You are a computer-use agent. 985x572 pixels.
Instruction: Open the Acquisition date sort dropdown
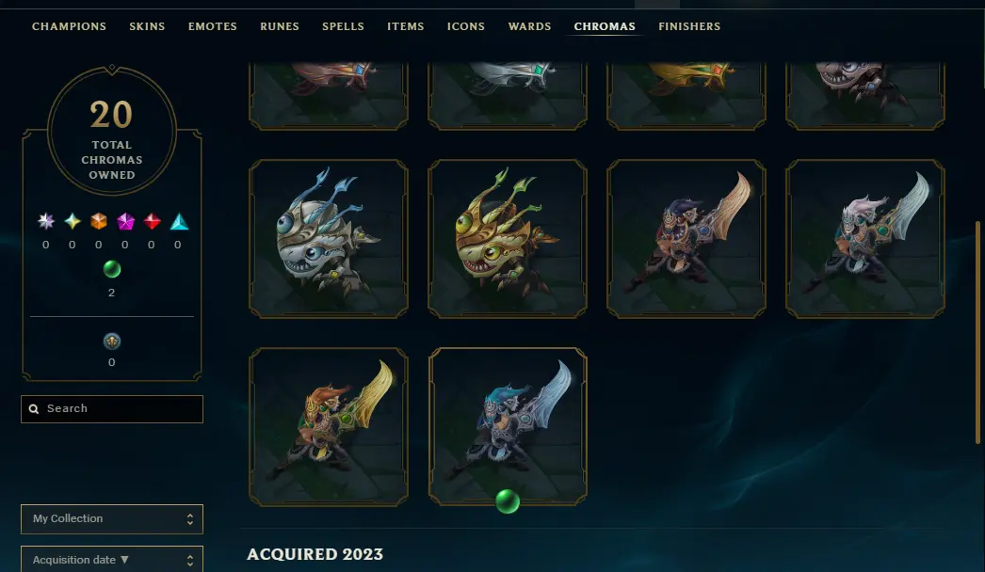coord(112,560)
